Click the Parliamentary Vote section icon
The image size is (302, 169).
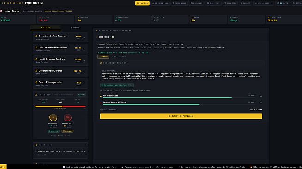tap(101, 63)
